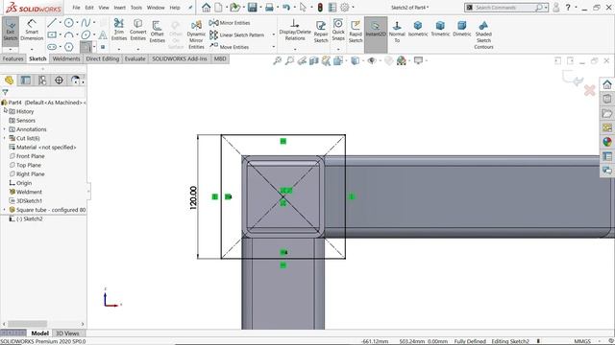615x345 pixels.
Task: Click the Save icon in toolbar
Action: click(252, 7)
